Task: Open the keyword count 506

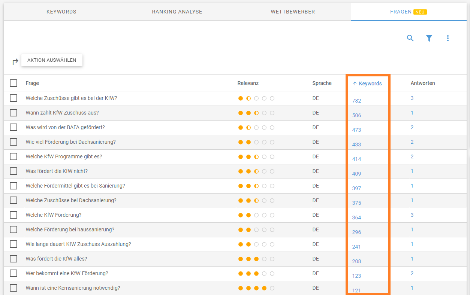Action: click(x=356, y=115)
